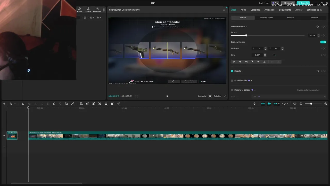
Task: Align clip to the top
Action: coord(252,62)
